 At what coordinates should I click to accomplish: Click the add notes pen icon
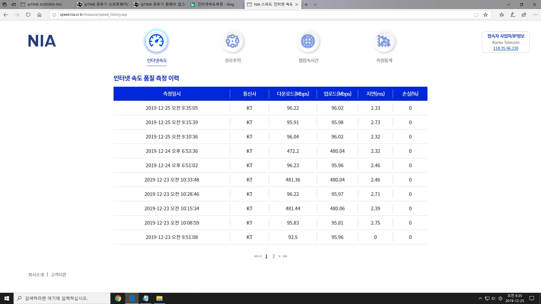click(513, 15)
